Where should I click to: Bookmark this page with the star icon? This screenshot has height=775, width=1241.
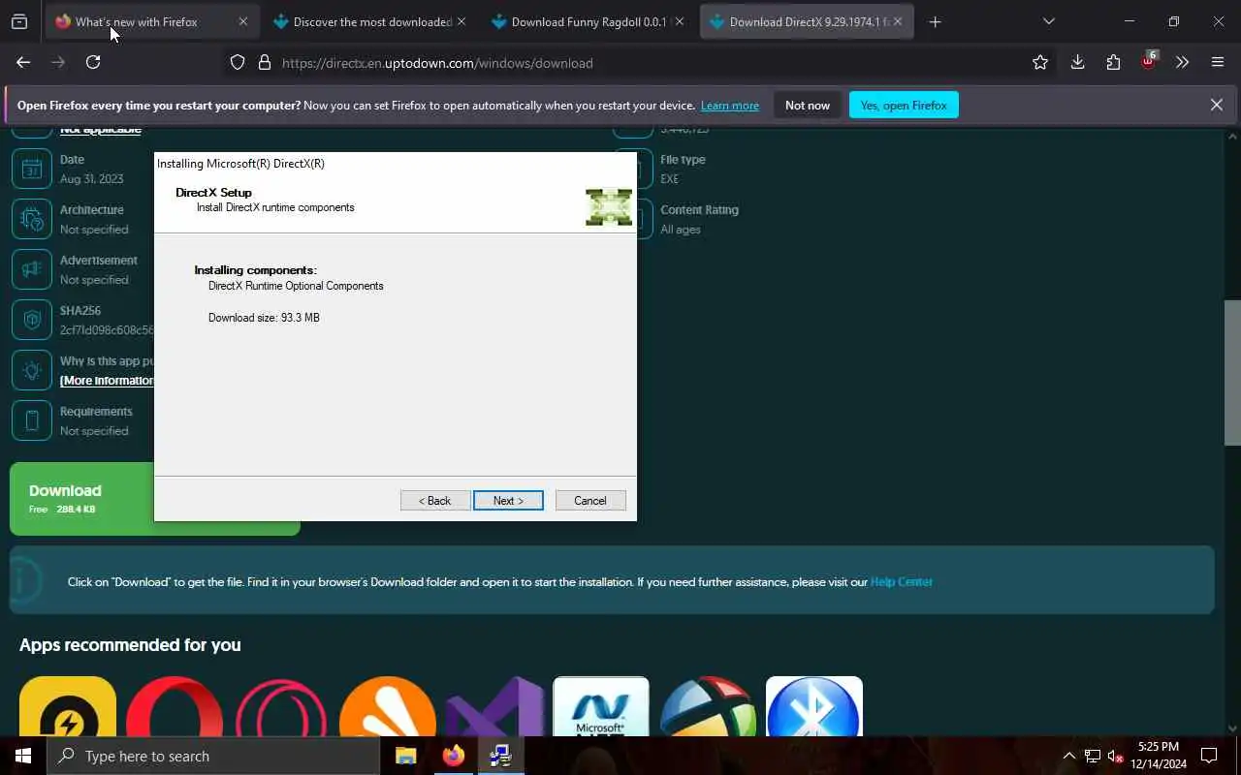coord(1040,62)
